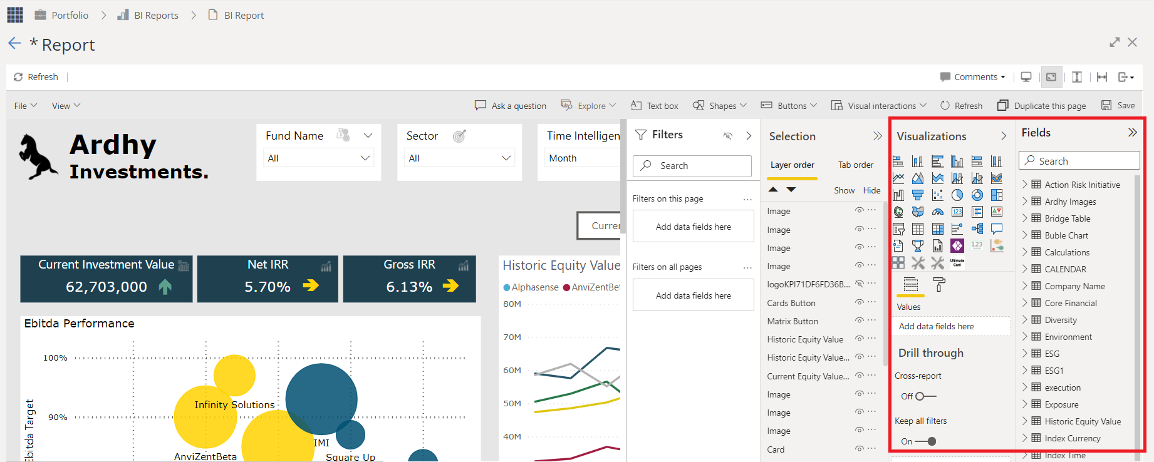Click in Filters search box
1154x462 pixels.
[692, 166]
